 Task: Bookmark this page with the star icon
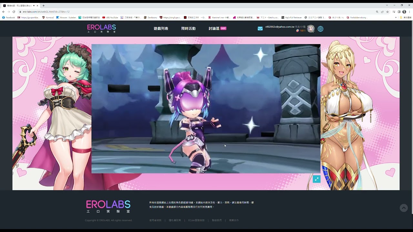388,12
